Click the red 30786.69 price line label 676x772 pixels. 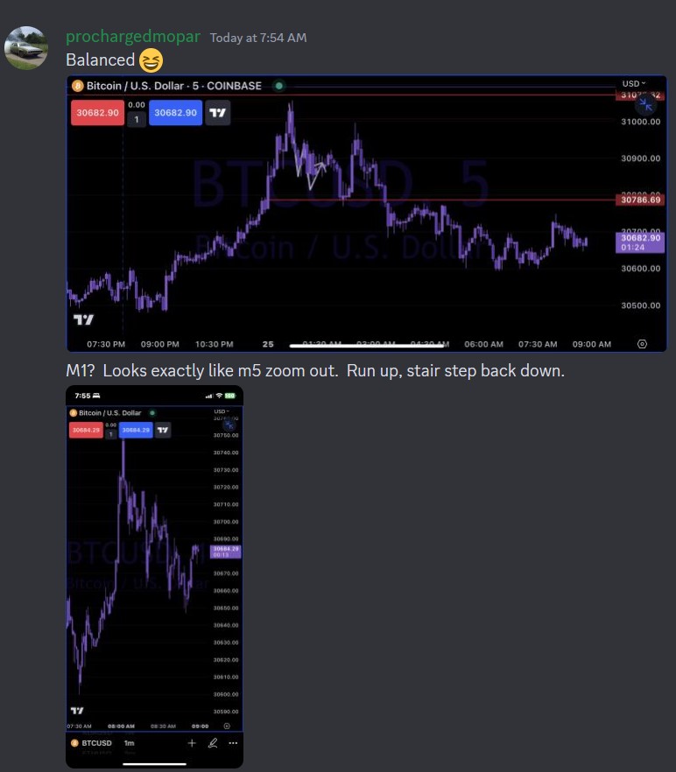tap(640, 200)
